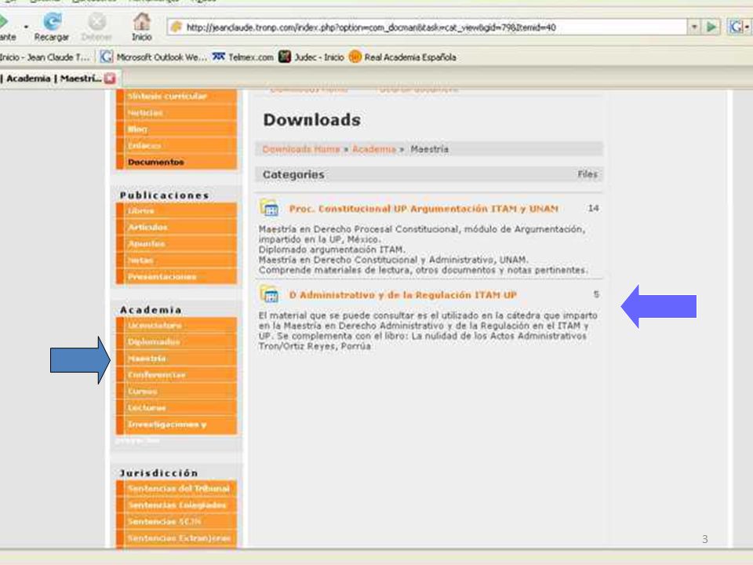The height and width of the screenshot is (565, 753).
Task: Open Sentencias Extranjeras under Jurisdicción
Action: [x=176, y=538]
